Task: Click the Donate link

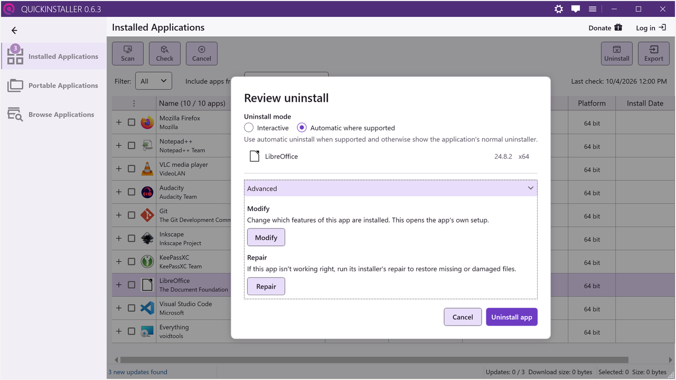Action: (x=605, y=28)
